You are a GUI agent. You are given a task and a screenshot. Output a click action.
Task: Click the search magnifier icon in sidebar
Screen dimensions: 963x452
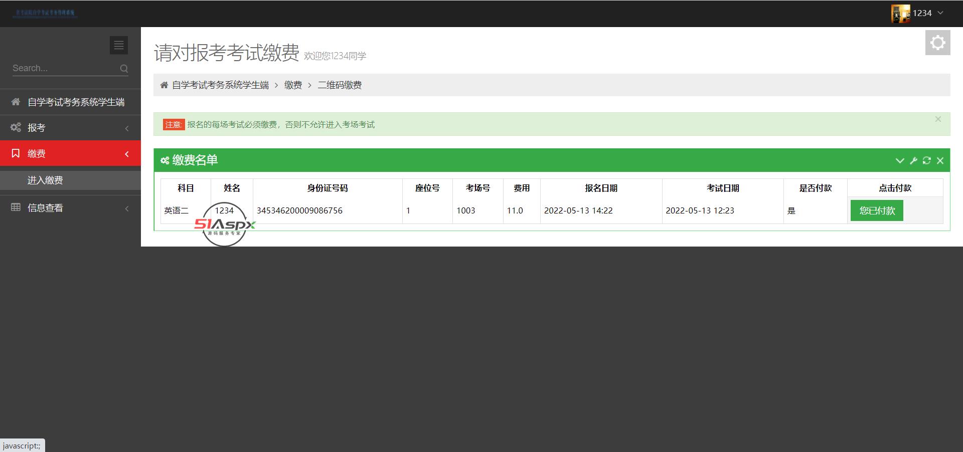[x=124, y=69]
